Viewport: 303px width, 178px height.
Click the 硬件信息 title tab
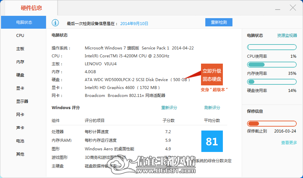(31, 8)
